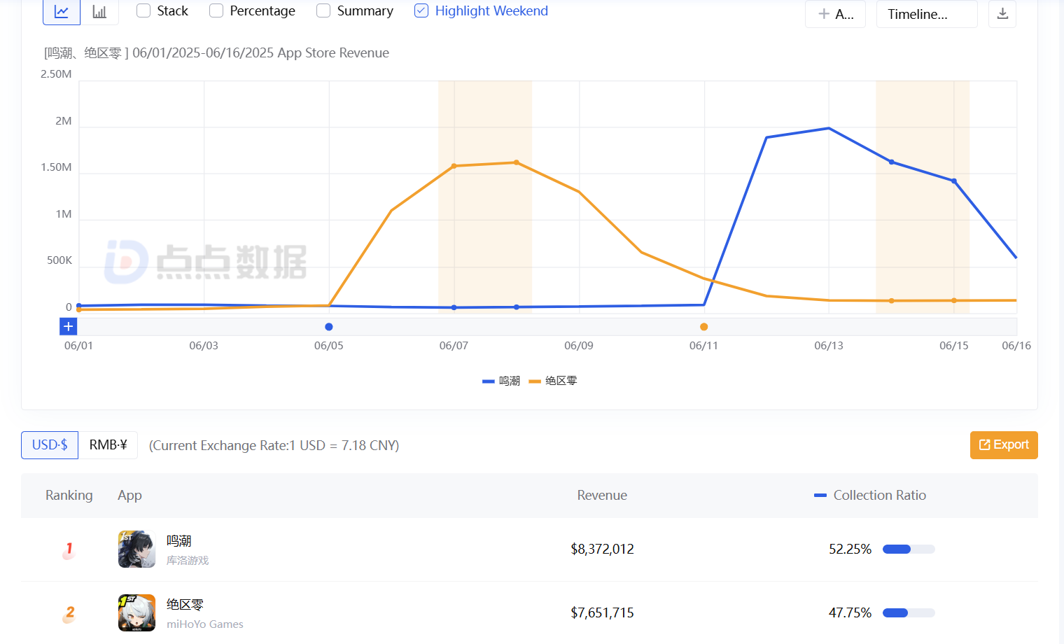This screenshot has height=644, width=1064.
Task: Enable the Percentage checkbox
Action: click(216, 10)
